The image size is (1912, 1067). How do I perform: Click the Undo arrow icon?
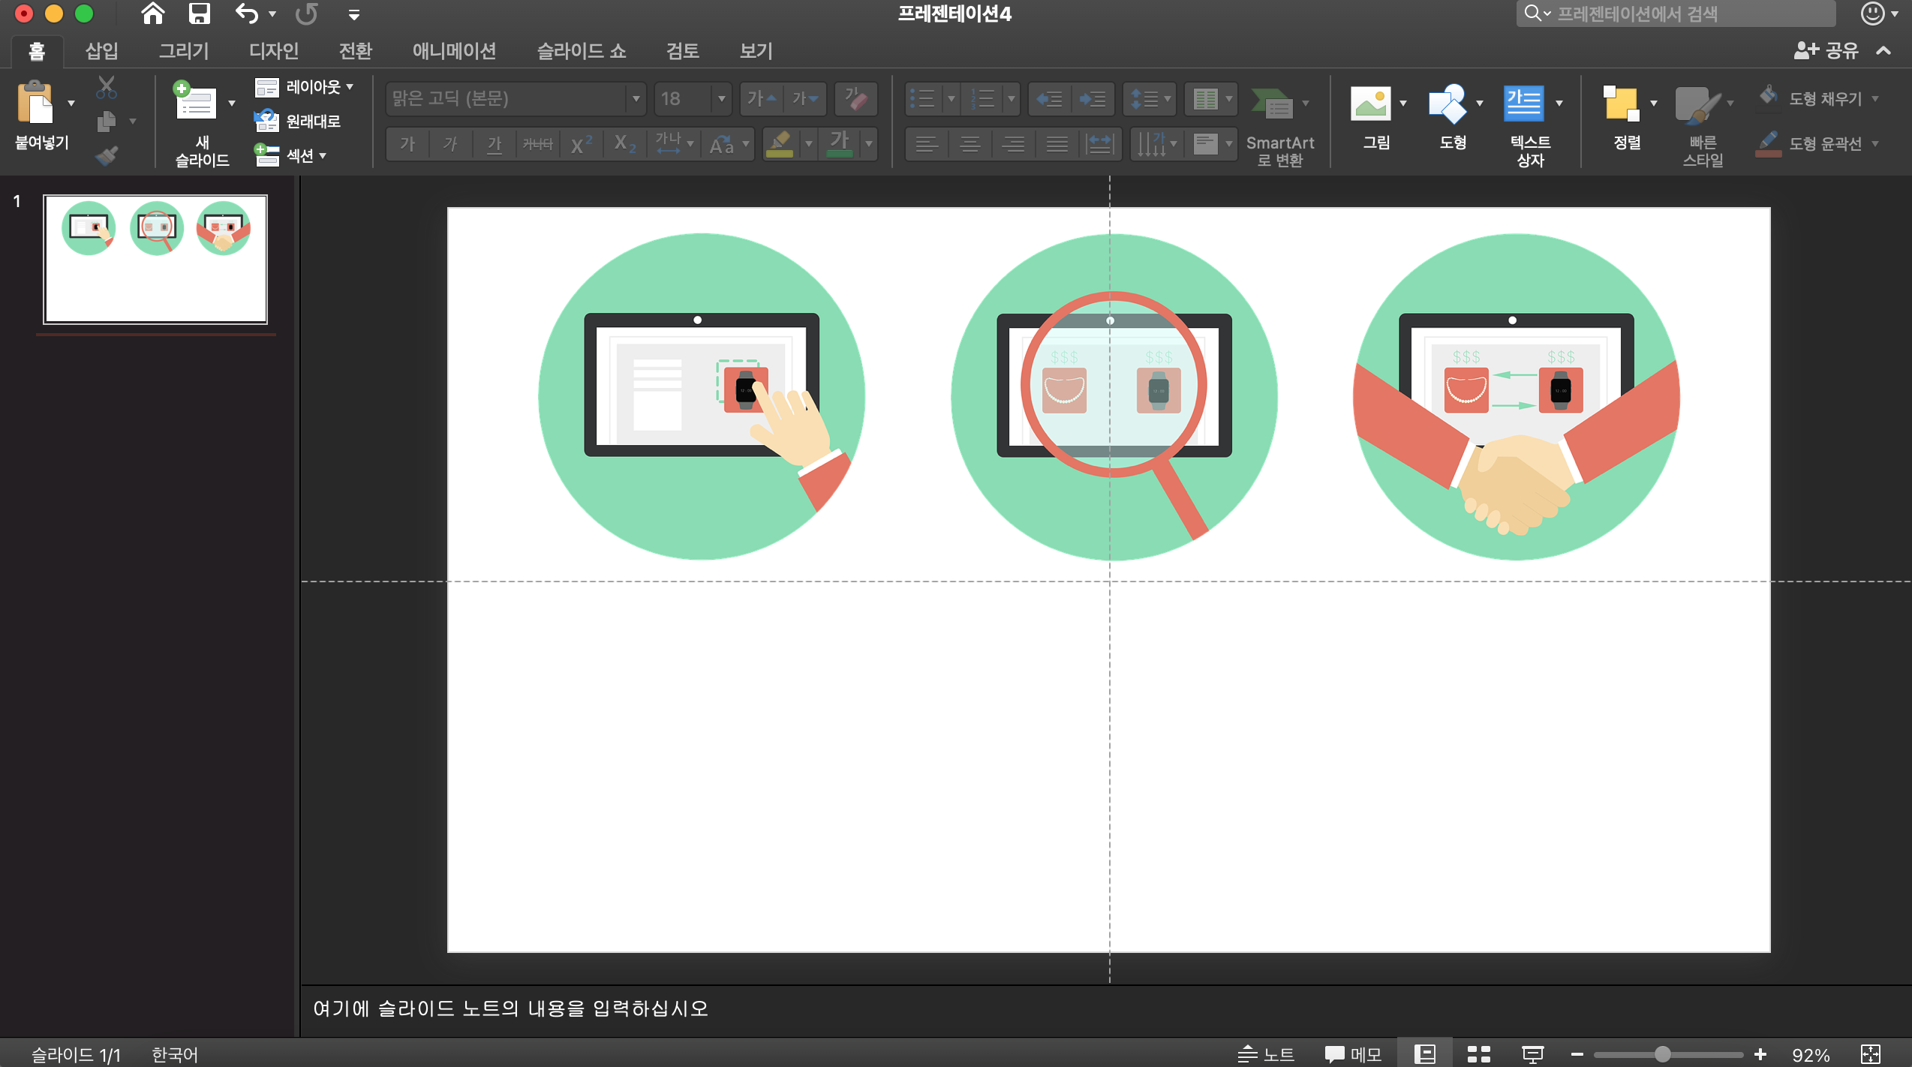(246, 14)
